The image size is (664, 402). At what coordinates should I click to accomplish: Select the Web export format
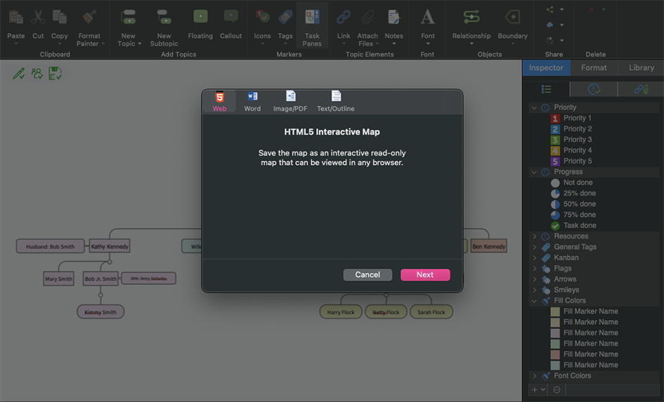(x=219, y=102)
